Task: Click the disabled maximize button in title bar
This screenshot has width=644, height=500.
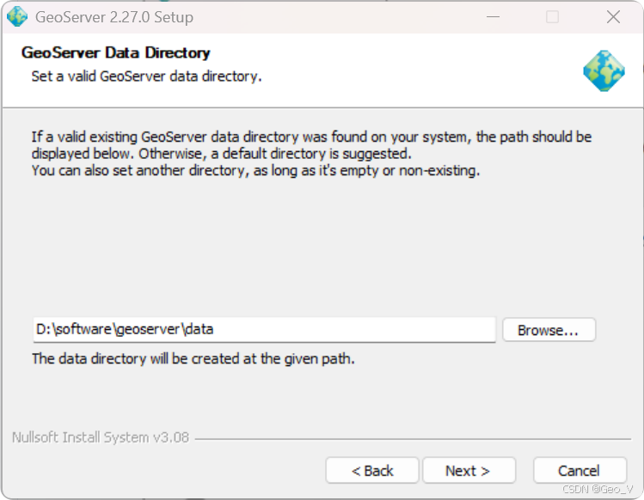Action: click(x=552, y=17)
